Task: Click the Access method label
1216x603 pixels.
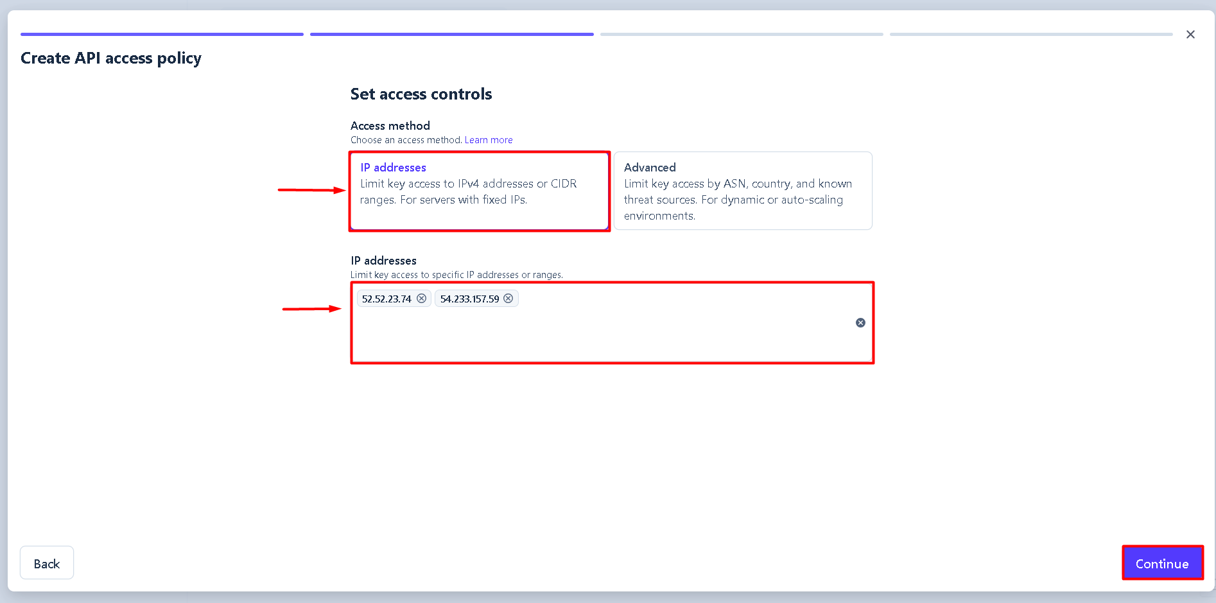Action: pos(390,126)
